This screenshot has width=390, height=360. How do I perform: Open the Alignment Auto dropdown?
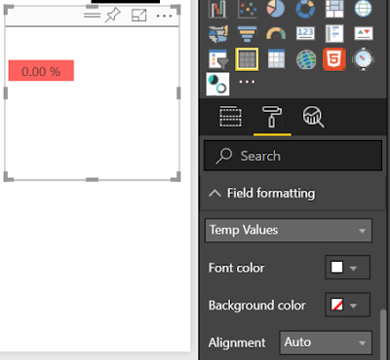pos(326,342)
